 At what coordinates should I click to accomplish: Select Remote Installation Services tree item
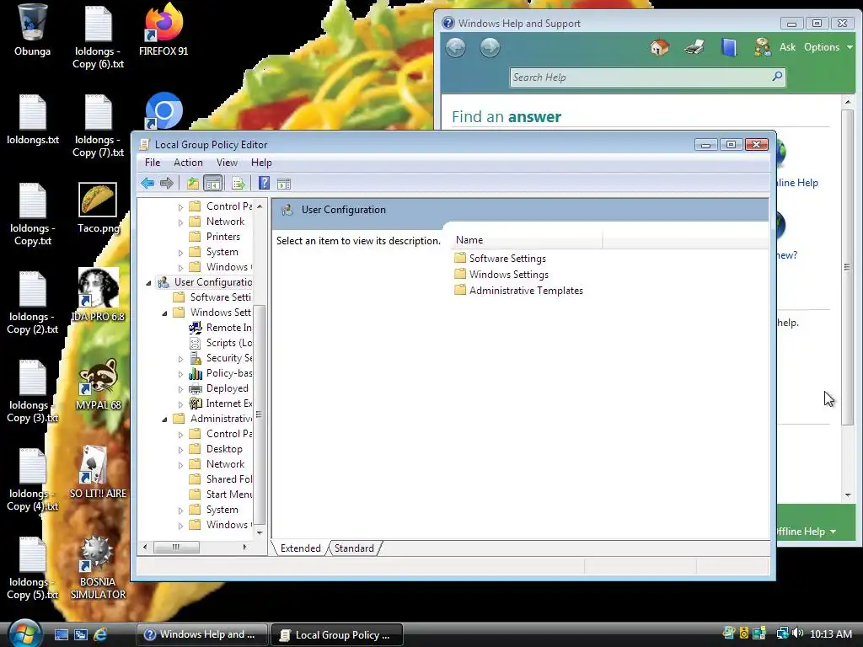coord(221,328)
